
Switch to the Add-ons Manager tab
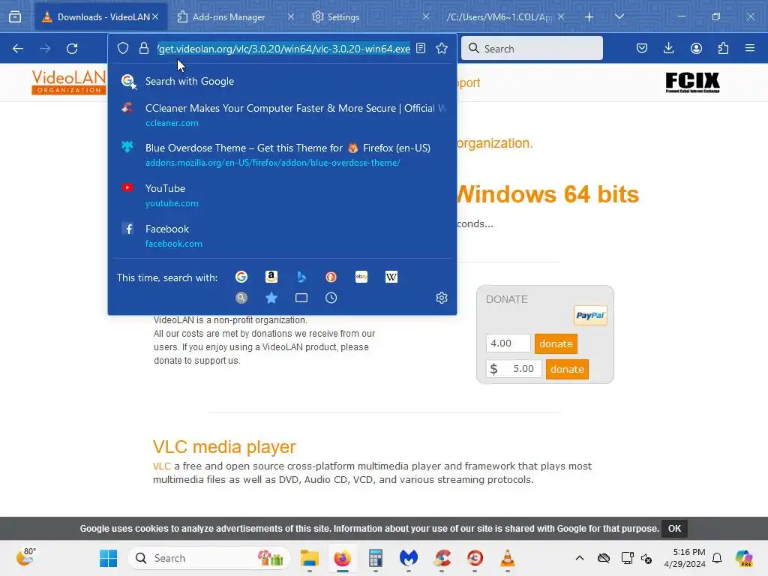[228, 16]
